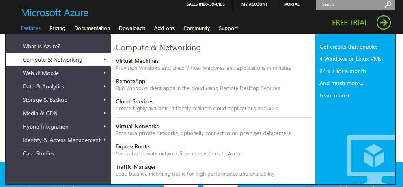Screen dimensions: 403x187
Task: Select Identity & Access Management
Action: pyautogui.click(x=62, y=140)
